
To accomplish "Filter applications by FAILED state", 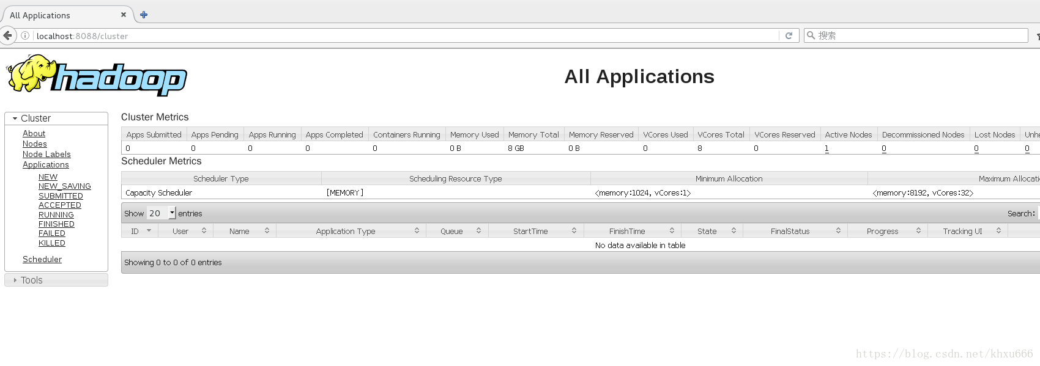I will 52,233.
